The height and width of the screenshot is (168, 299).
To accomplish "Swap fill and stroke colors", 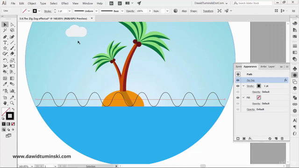I will click(13, 109).
